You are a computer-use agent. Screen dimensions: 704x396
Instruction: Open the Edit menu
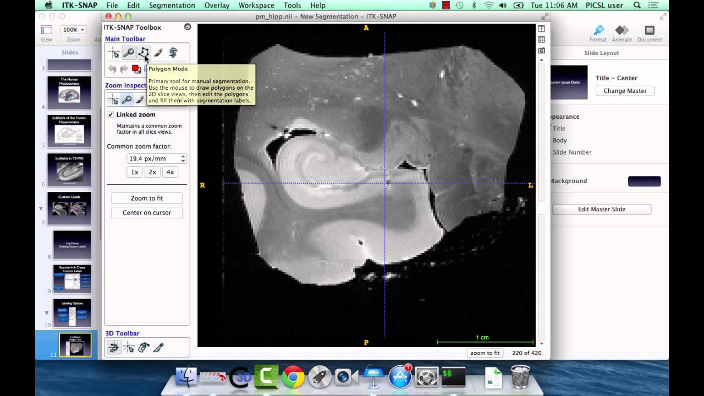[134, 5]
